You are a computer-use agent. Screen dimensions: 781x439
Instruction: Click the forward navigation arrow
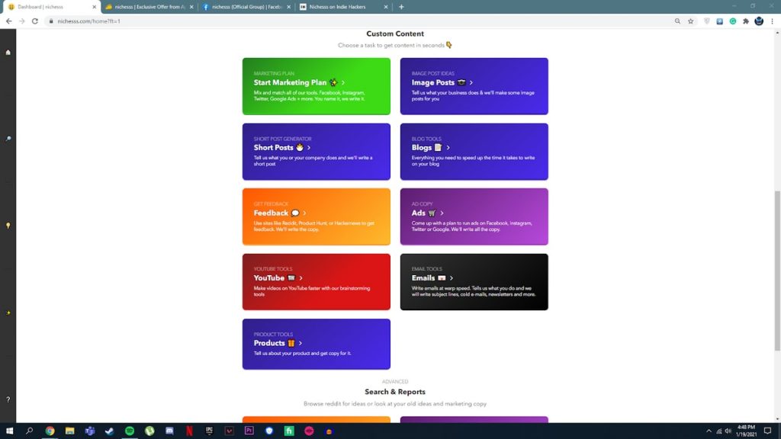(x=22, y=21)
